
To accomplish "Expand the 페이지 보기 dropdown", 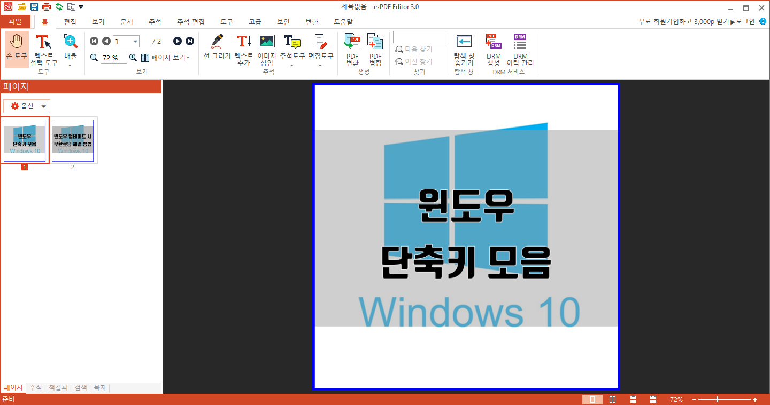I will 188,58.
